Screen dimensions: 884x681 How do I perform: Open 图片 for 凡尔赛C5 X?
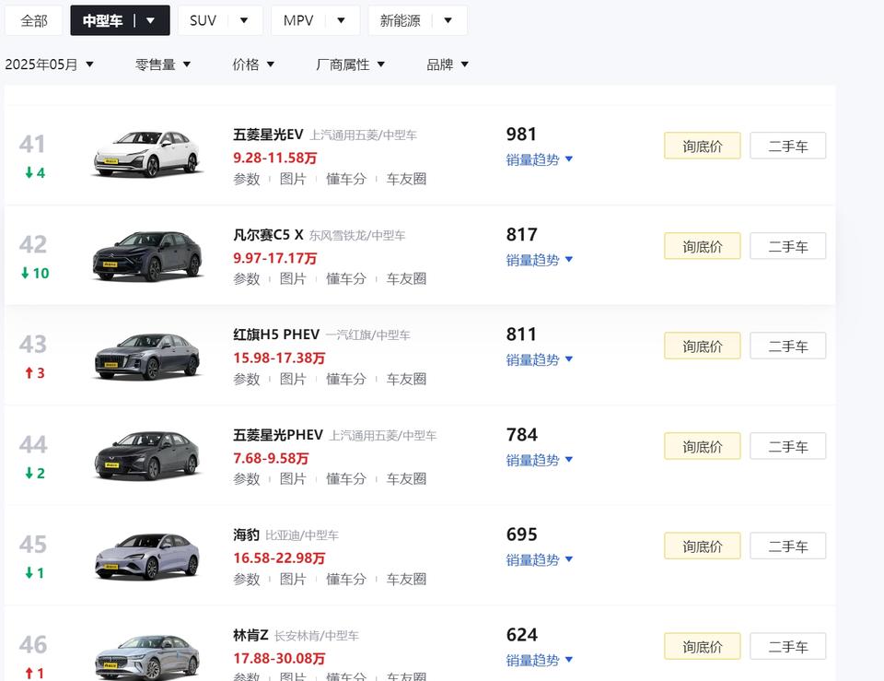tap(293, 278)
